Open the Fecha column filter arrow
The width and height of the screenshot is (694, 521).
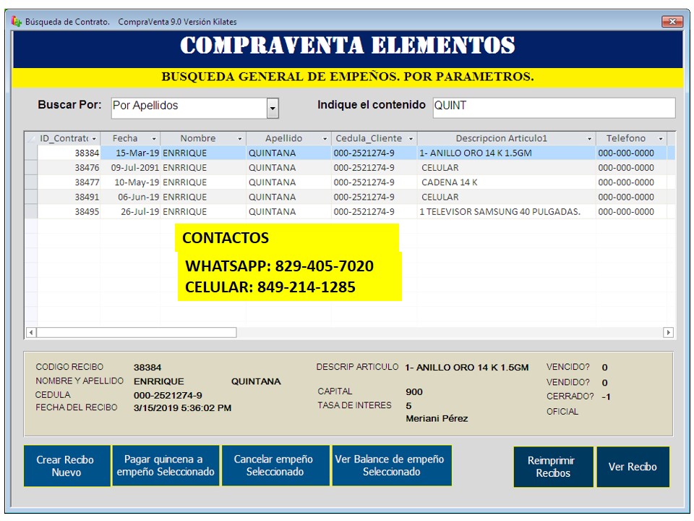click(154, 139)
